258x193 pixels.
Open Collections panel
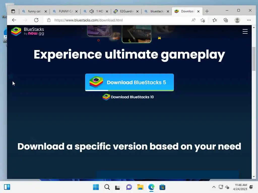226,20
